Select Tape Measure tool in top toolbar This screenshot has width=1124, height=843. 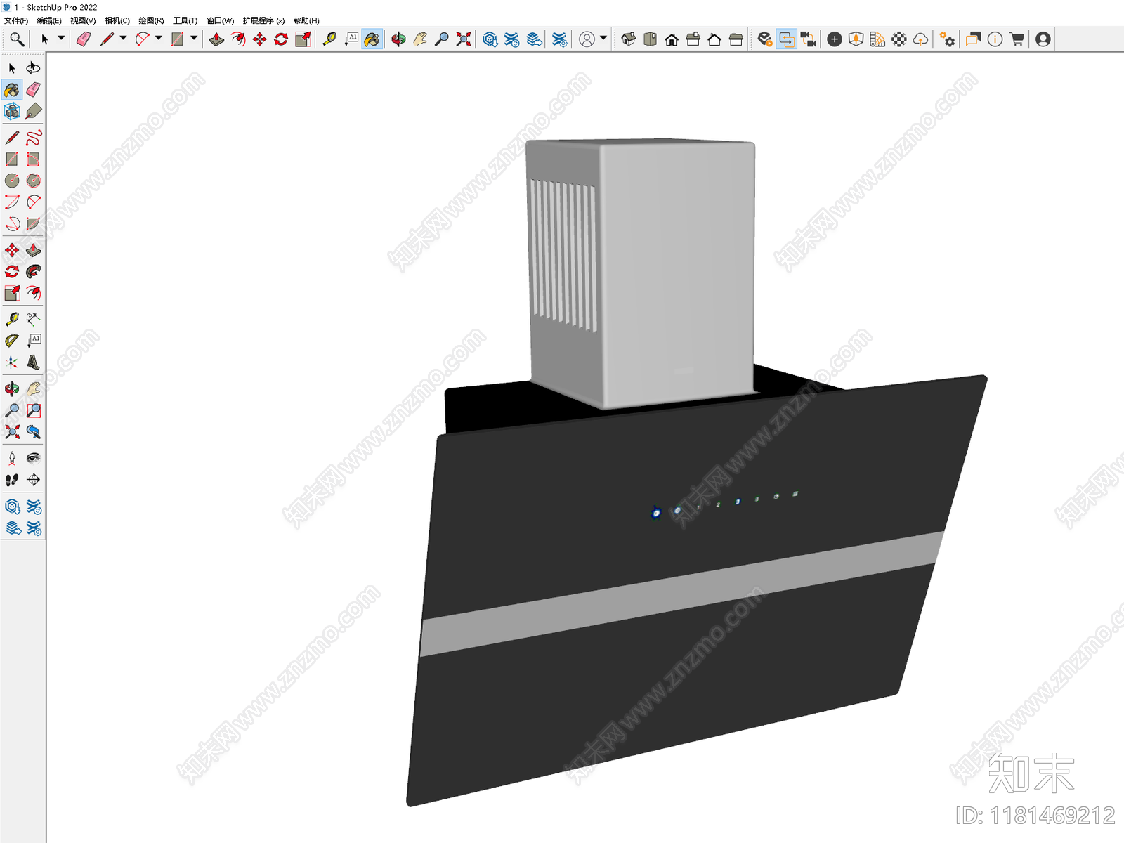coord(329,39)
